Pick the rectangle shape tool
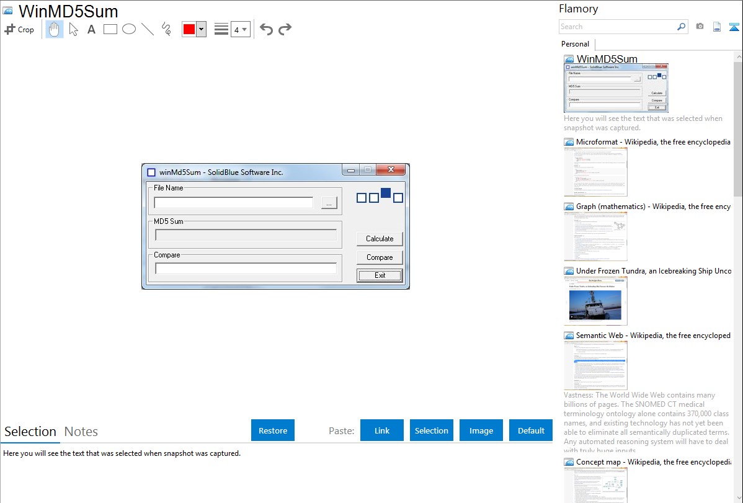743x503 pixels. [x=110, y=29]
